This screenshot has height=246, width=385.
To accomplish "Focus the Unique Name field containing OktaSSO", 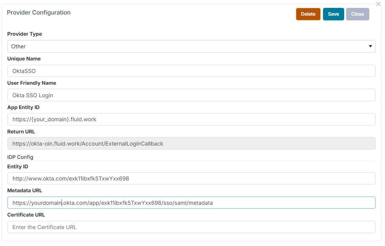I will [191, 71].
